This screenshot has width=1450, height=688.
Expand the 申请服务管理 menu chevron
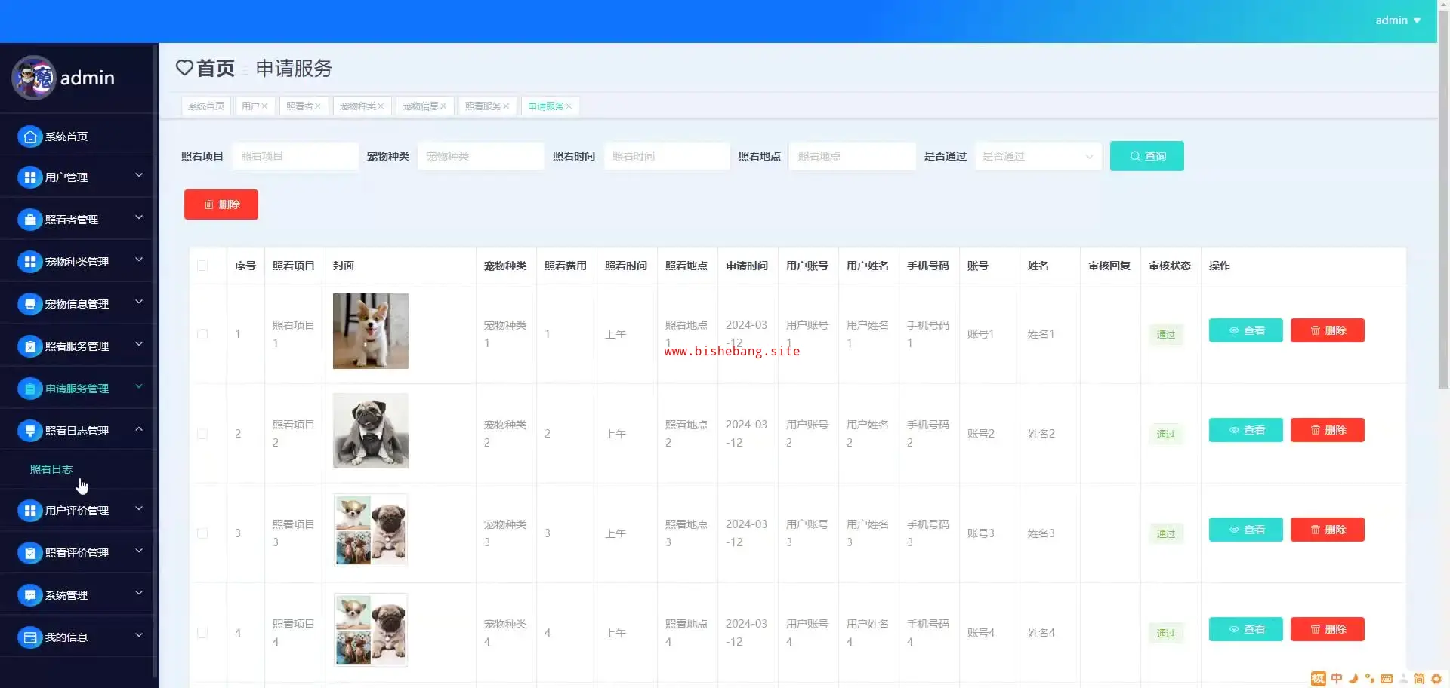tap(139, 387)
